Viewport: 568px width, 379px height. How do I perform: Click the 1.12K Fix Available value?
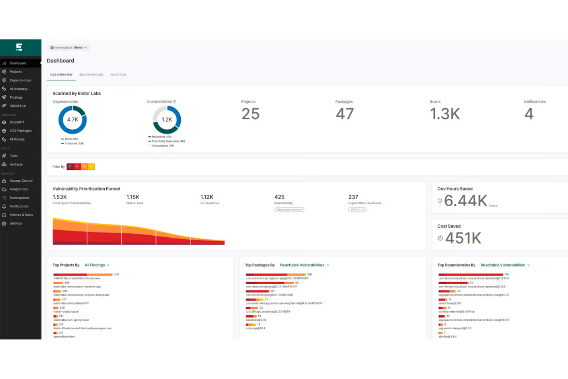point(207,197)
